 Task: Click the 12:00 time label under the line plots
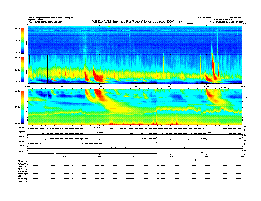click(135, 156)
